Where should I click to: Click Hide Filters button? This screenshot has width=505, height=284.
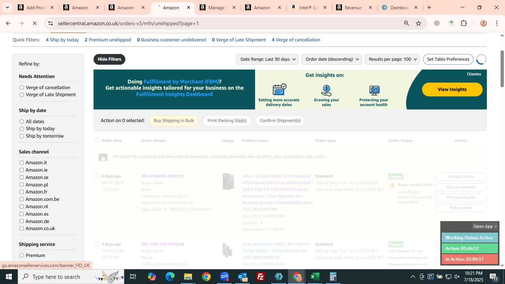tap(109, 59)
